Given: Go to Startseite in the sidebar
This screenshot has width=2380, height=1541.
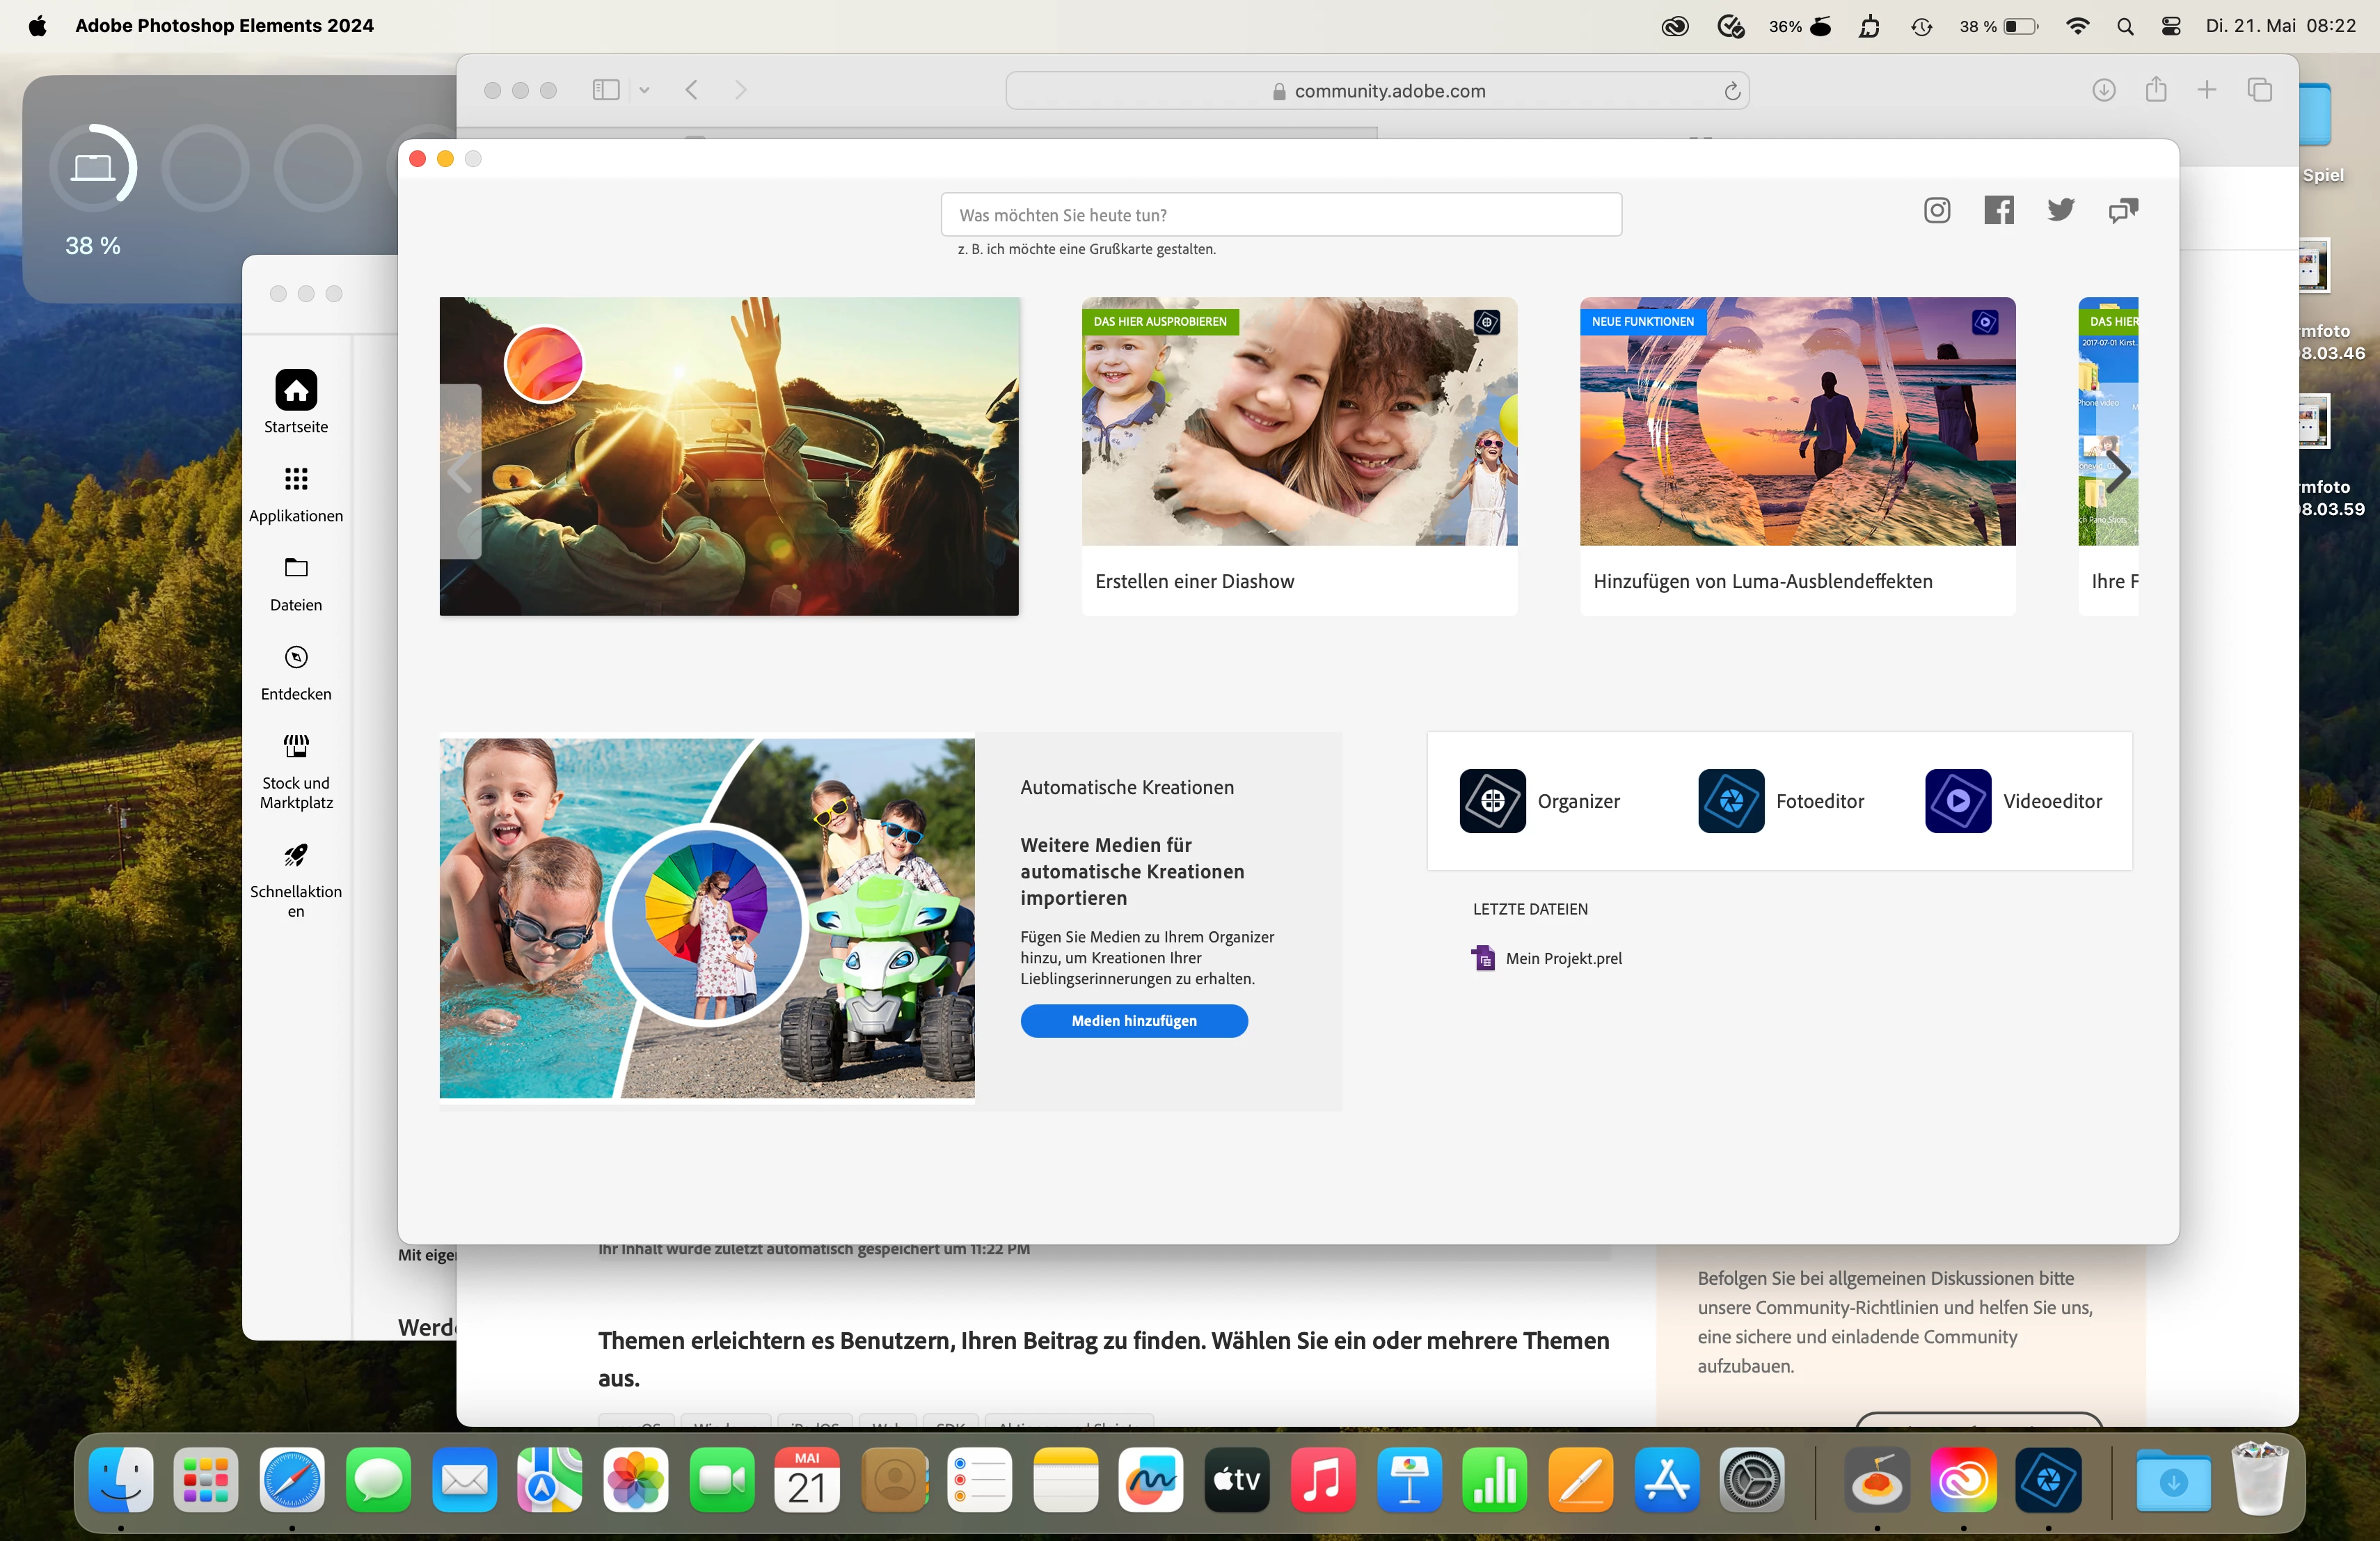Looking at the screenshot, I should click(x=296, y=391).
